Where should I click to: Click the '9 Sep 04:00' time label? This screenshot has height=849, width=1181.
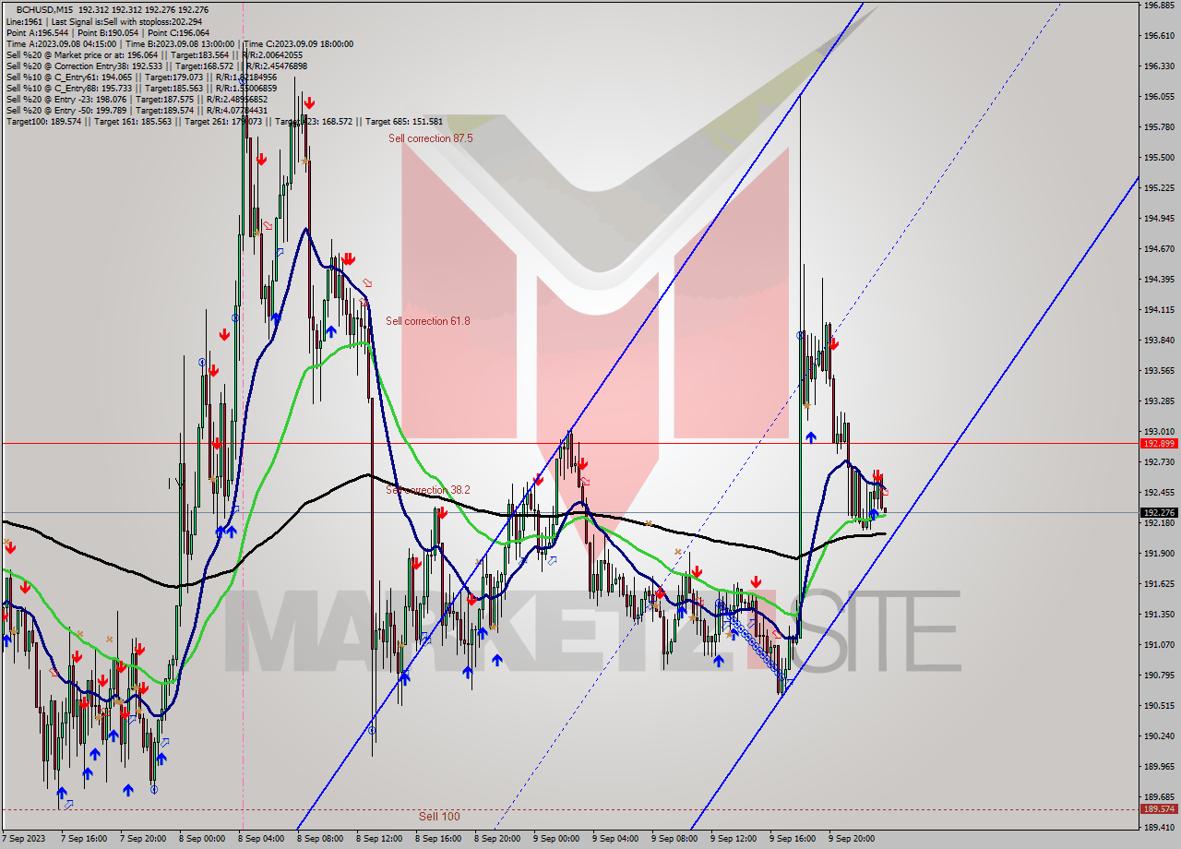pos(616,840)
